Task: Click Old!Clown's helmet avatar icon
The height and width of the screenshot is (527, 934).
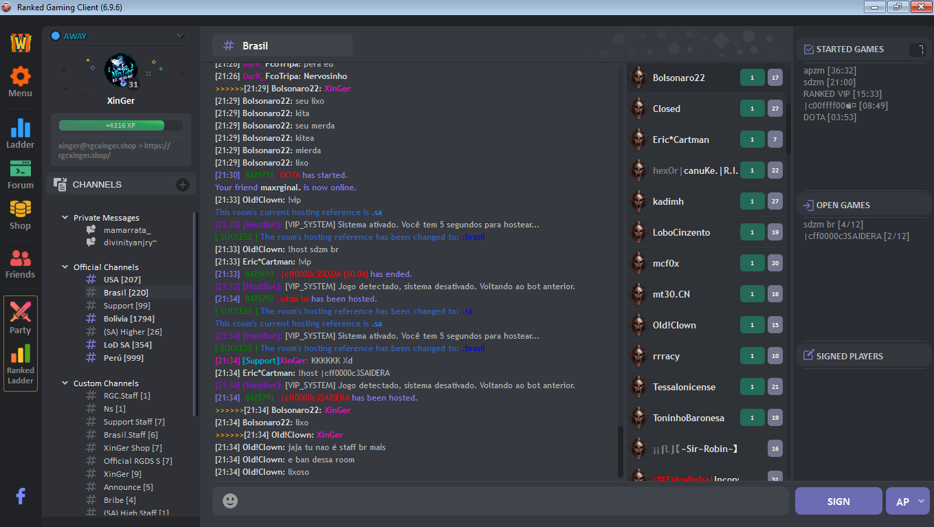Action: 638,325
